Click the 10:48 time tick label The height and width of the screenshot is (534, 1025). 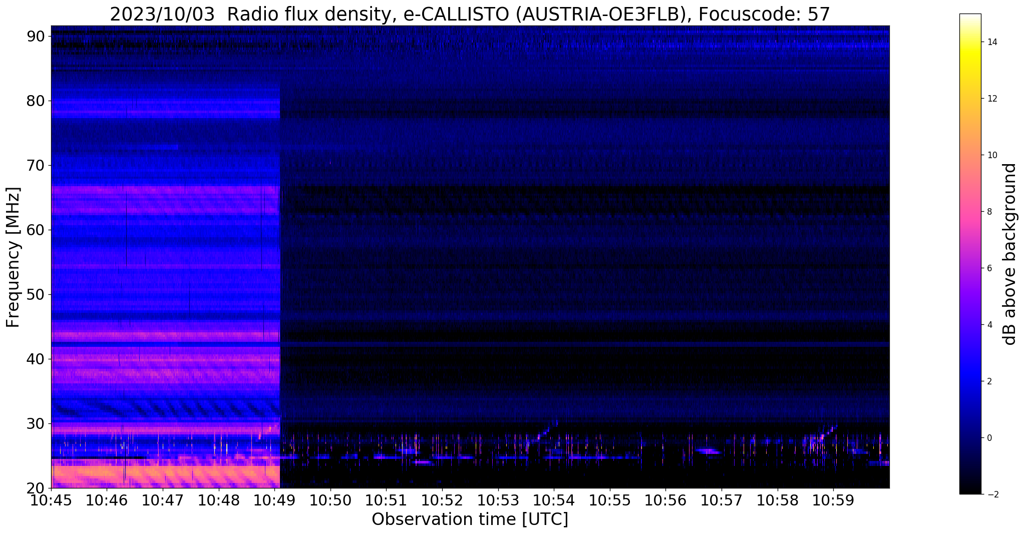point(219,499)
